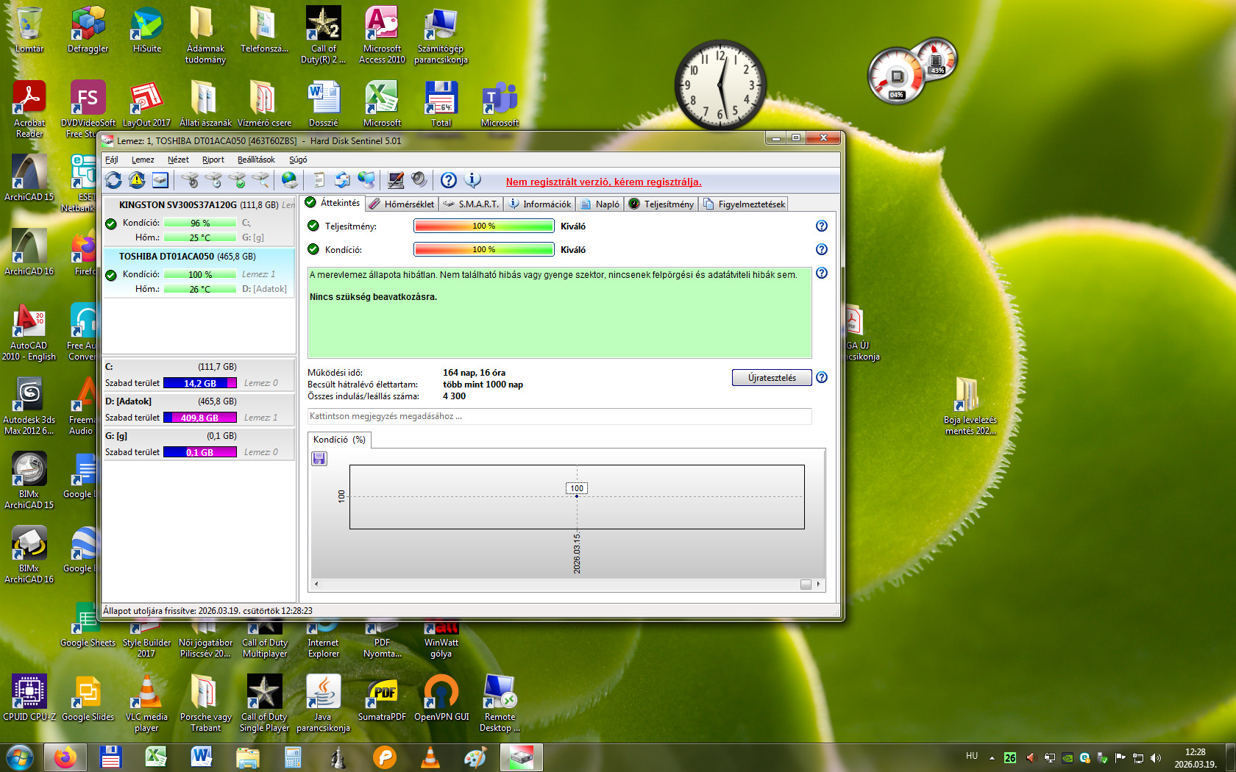Switch to the Figyelmeztetések tab
1236x772 pixels.
coord(744,204)
